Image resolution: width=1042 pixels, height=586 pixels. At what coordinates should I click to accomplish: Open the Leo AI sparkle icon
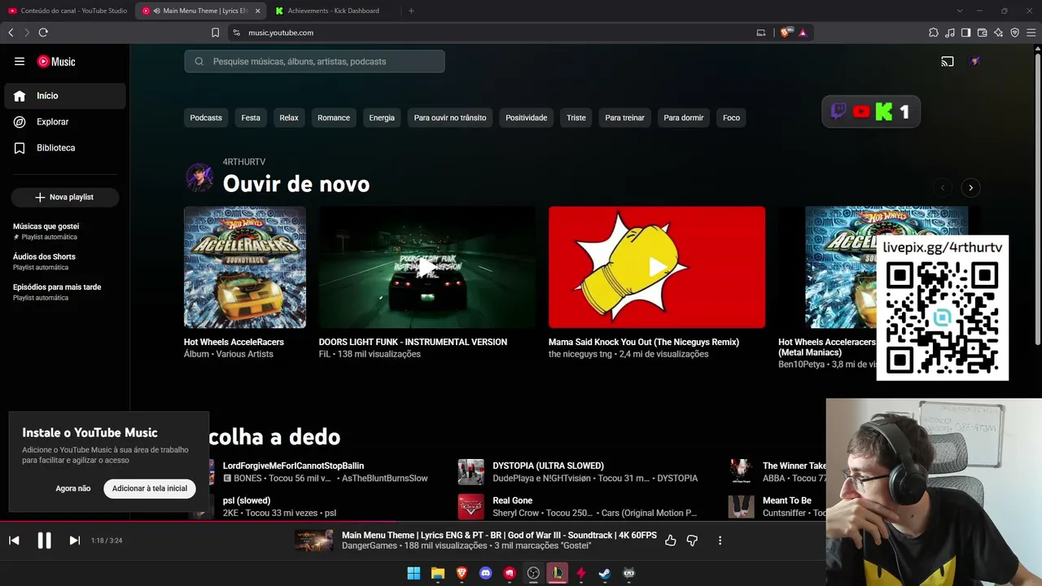point(999,33)
